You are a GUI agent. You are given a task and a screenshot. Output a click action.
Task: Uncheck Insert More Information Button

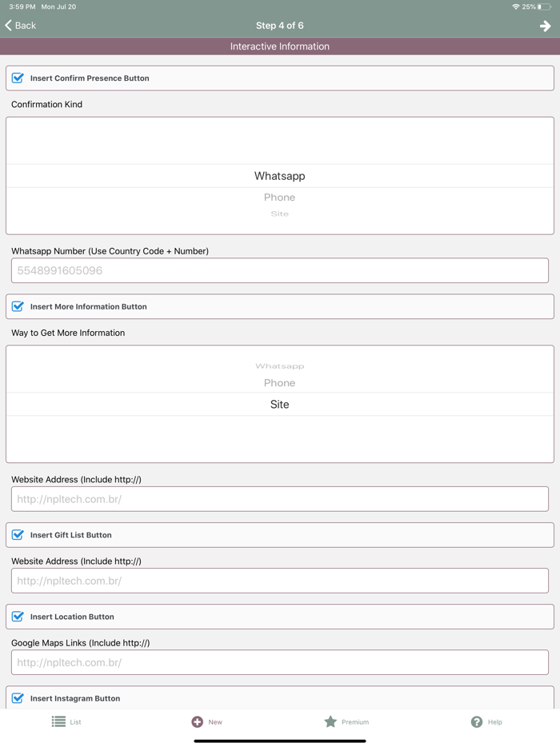pos(18,306)
